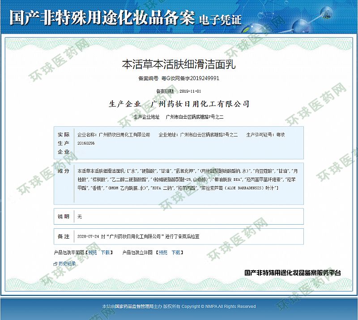Screen dimensions: 358x320
Task: Click the manufacturer address 广州市白云区锅底塘路7号之二
Action: (x=197, y=117)
